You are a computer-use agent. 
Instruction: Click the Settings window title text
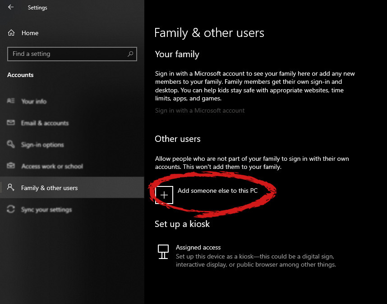pos(37,8)
